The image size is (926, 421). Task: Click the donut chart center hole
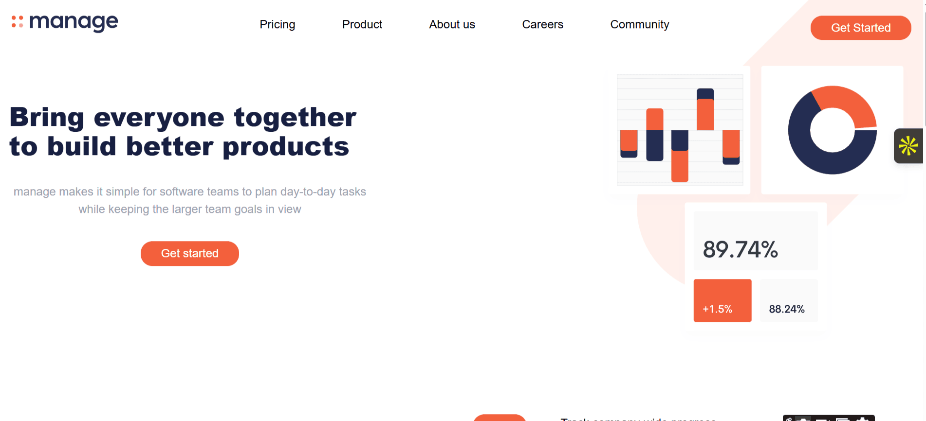tap(832, 130)
